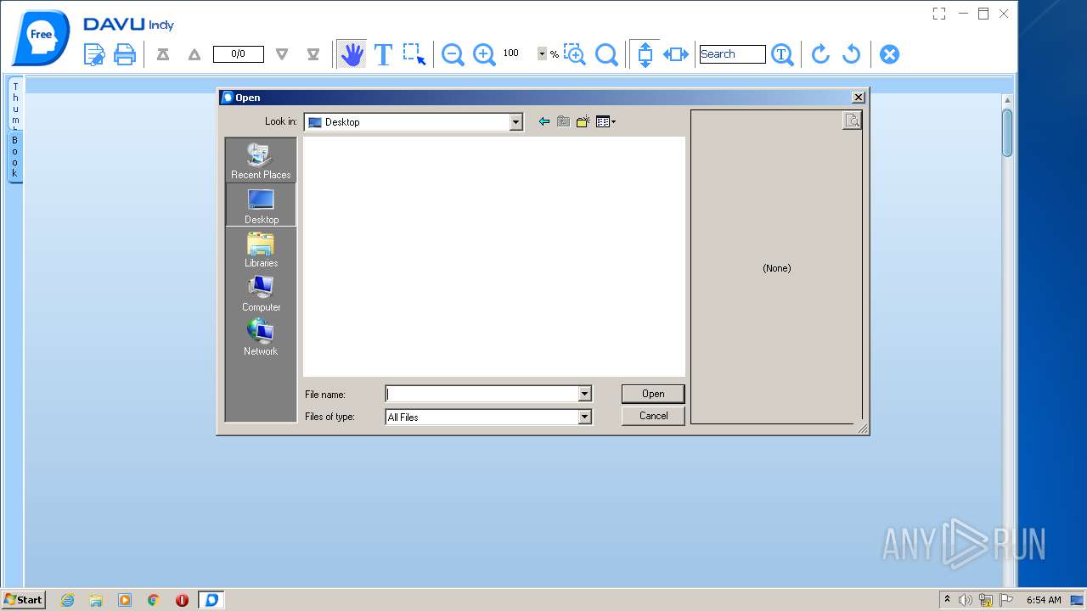Click the plain magnifier loupe icon
This screenshot has width=1087, height=611.
(606, 54)
